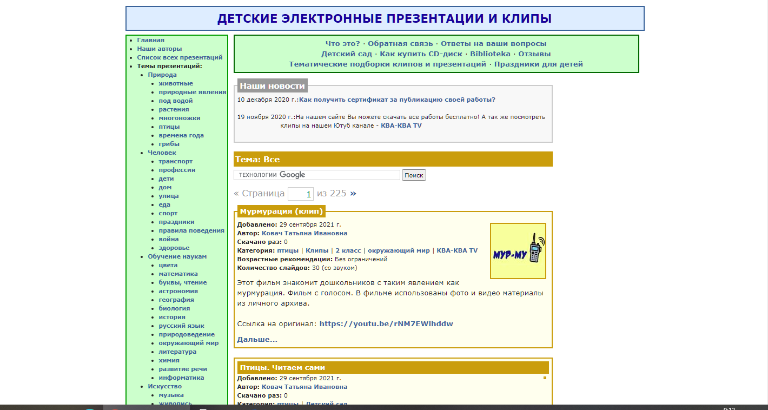The image size is (768, 410).
Task: Select времена года subtopic
Action: [181, 135]
